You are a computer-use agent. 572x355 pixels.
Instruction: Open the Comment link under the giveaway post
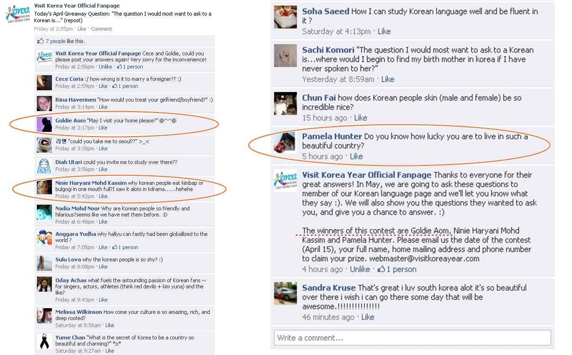coord(102,29)
